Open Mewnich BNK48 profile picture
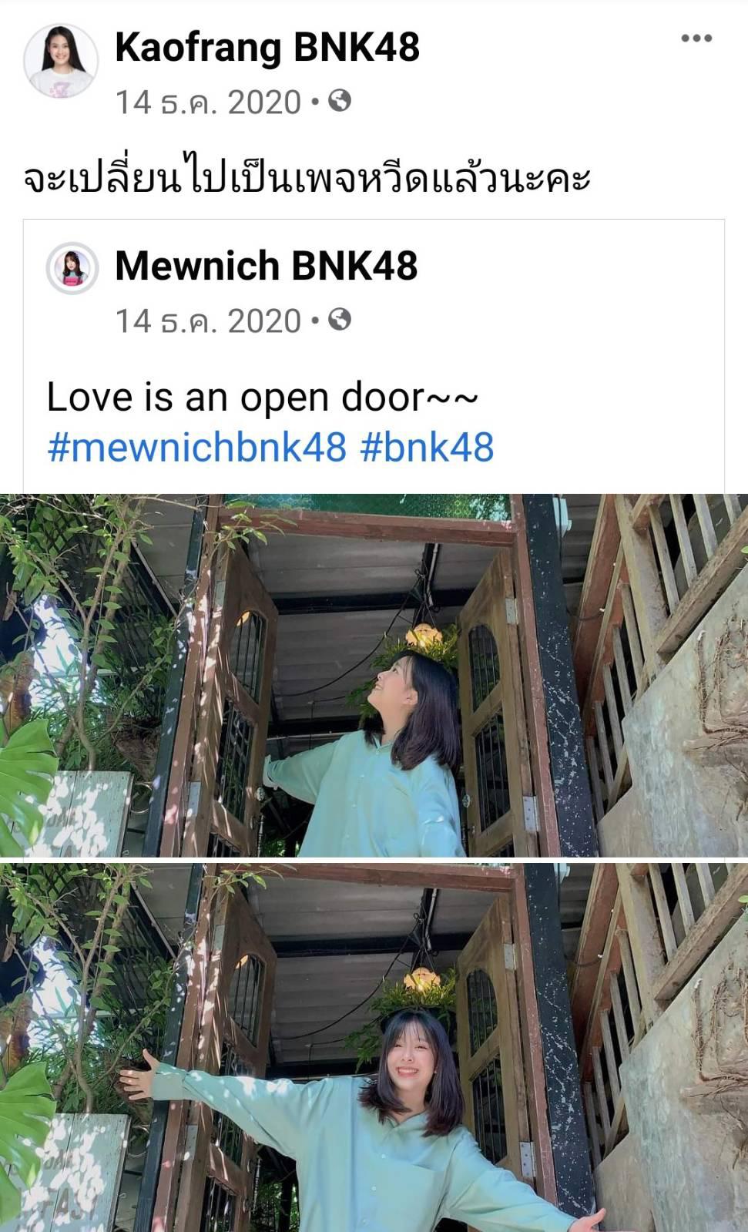Viewport: 748px width, 1232px height. click(x=72, y=268)
